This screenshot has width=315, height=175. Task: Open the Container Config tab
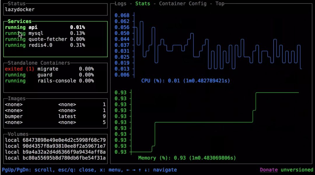point(183,3)
